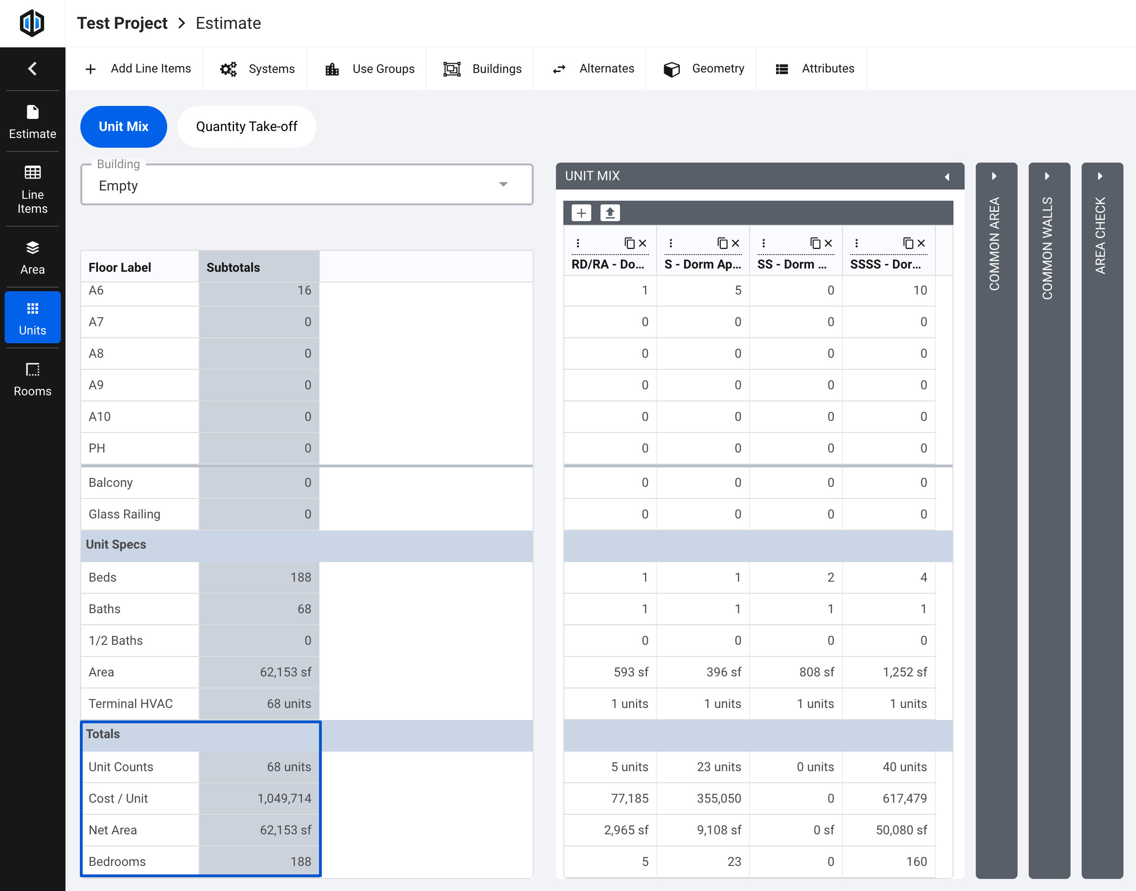Click the Attributes toolbar icon

click(812, 68)
